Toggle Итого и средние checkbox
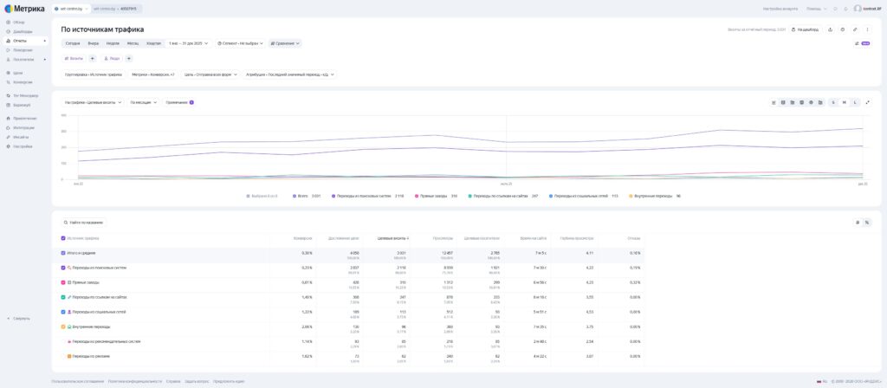The height and width of the screenshot is (388, 887). coord(63,253)
